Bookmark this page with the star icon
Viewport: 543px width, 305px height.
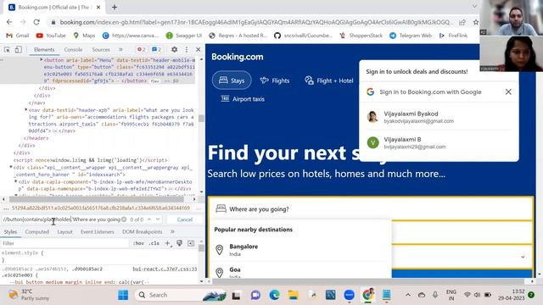475,22
